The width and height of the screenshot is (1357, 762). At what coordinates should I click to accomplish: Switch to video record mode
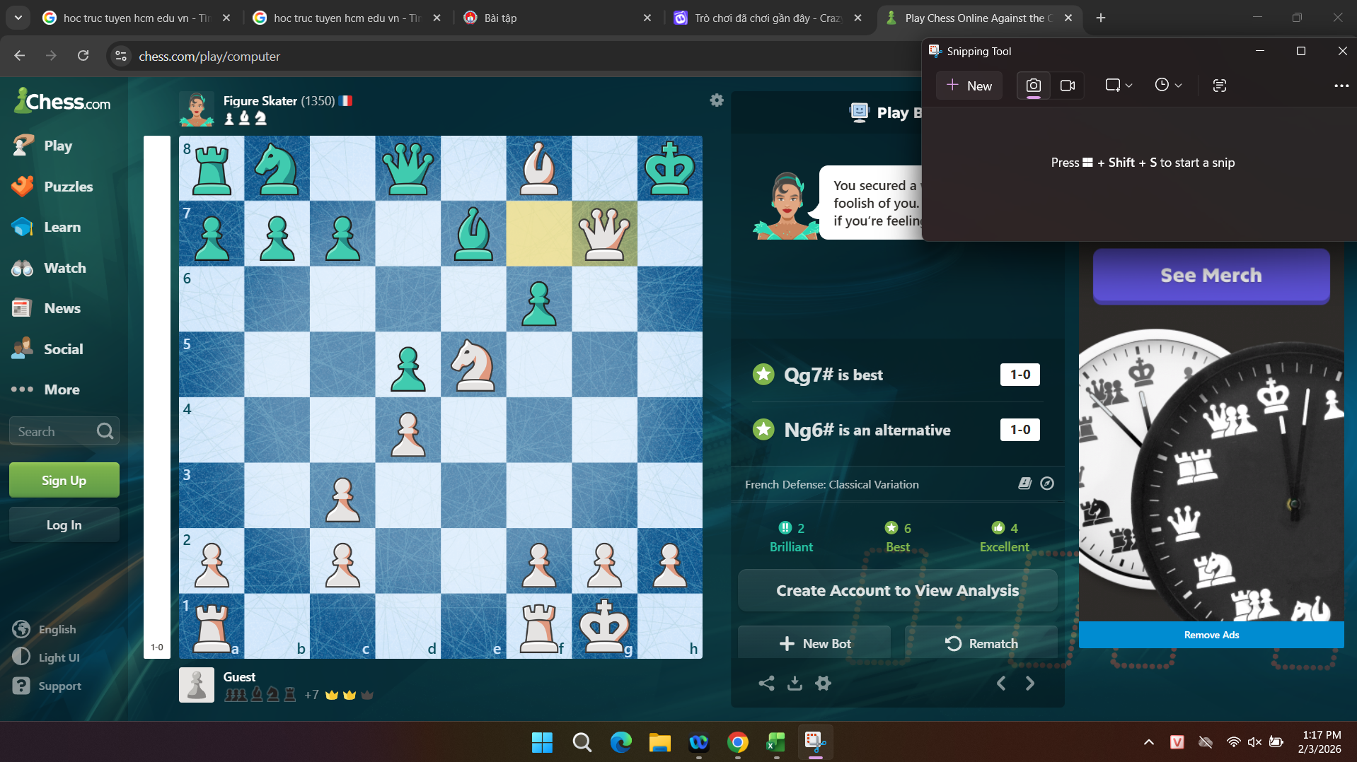point(1068,86)
